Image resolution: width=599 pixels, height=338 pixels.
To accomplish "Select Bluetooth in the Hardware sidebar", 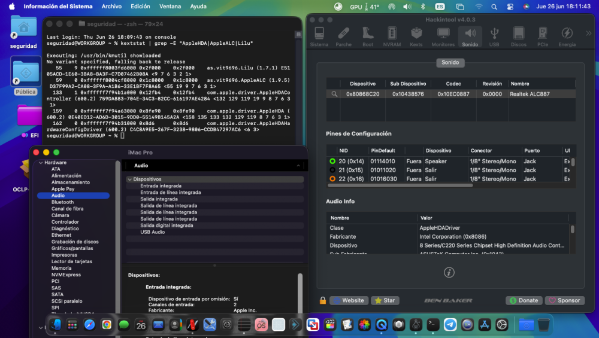I will click(x=63, y=202).
